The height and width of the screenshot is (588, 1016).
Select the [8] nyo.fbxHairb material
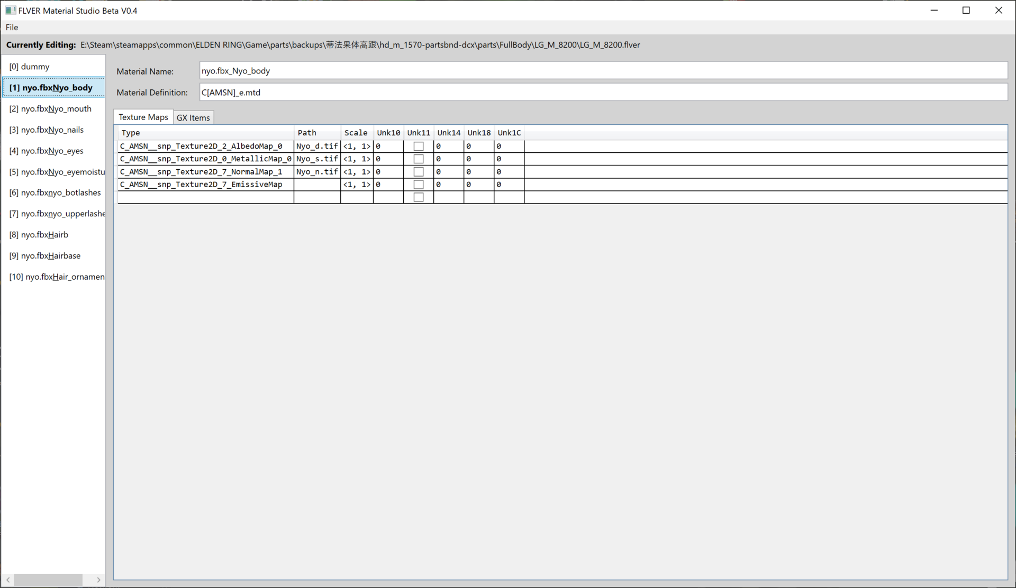(x=53, y=235)
